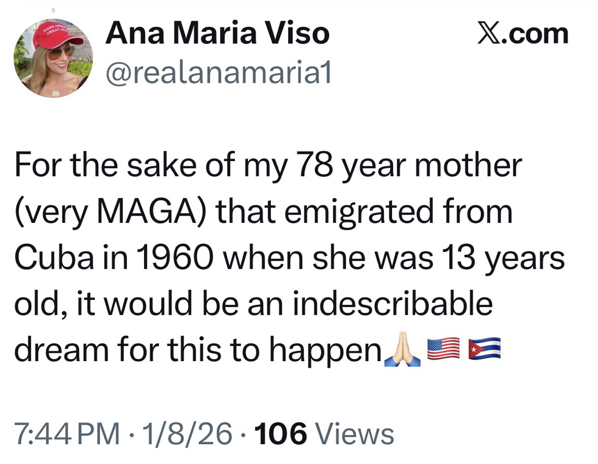This screenshot has height=464, width=598.
Task: Open Ana Maria Viso's profile picture
Action: click(53, 59)
